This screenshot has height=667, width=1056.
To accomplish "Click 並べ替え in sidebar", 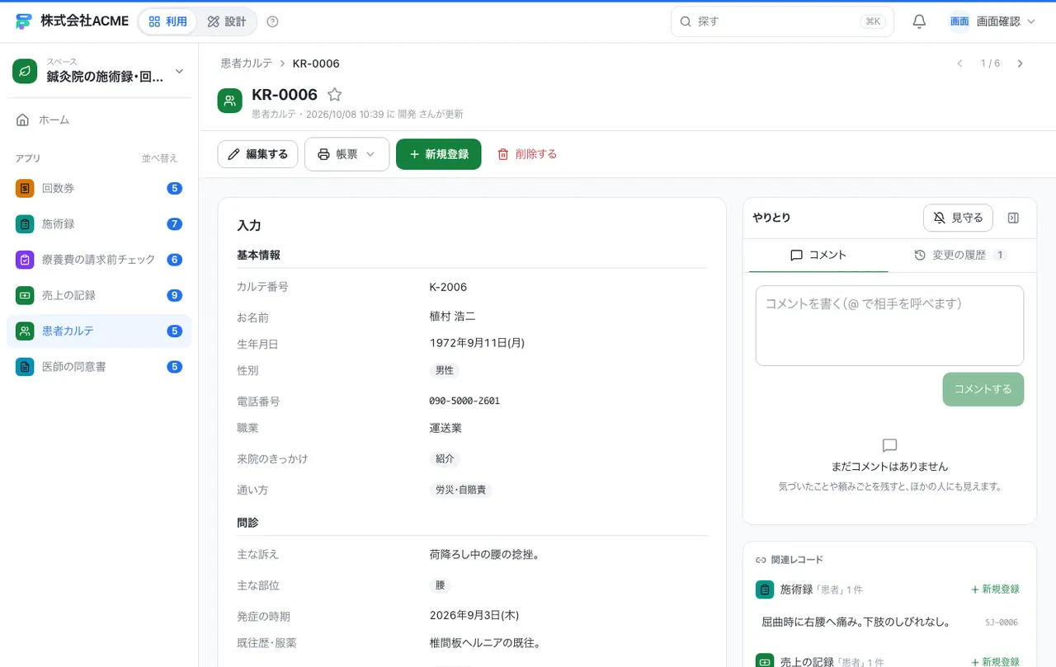I will (x=159, y=158).
